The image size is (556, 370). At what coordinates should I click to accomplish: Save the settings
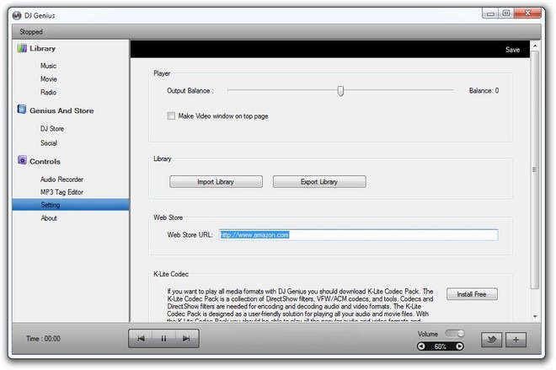[512, 50]
